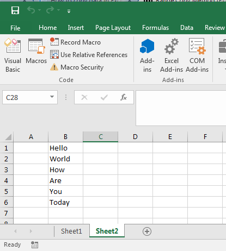Select row 3 header
The height and width of the screenshot is (251, 226).
click(7, 170)
